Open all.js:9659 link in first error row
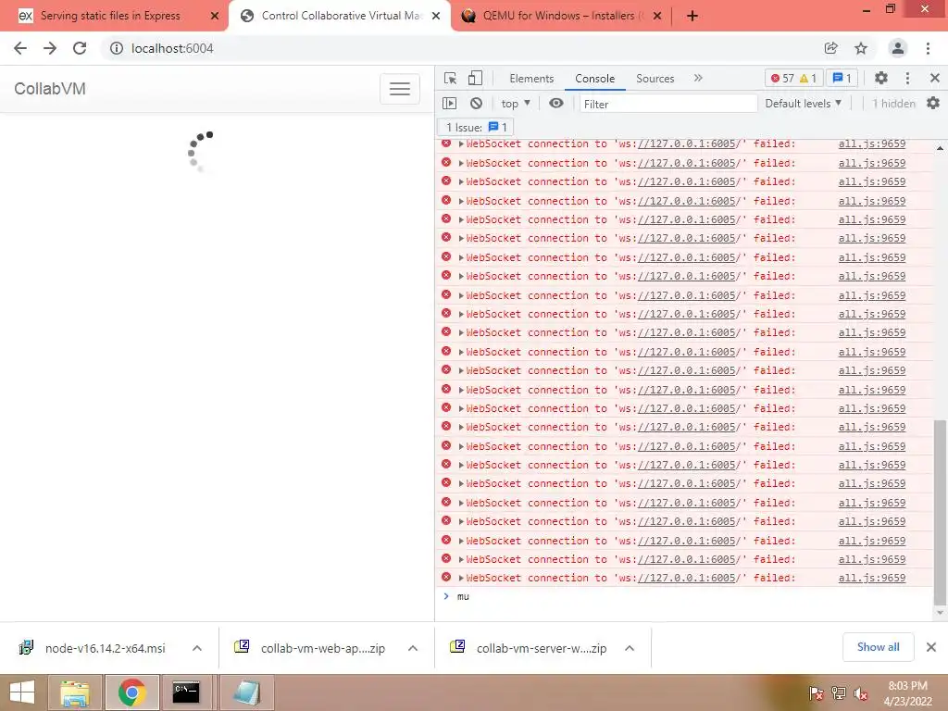 coord(872,143)
